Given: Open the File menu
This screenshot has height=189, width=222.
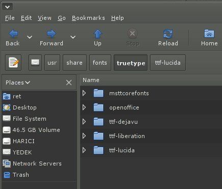Looking at the screenshot, I should click(10, 18).
